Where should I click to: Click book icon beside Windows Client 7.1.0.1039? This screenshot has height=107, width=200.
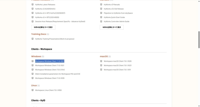[x=32, y=78]
